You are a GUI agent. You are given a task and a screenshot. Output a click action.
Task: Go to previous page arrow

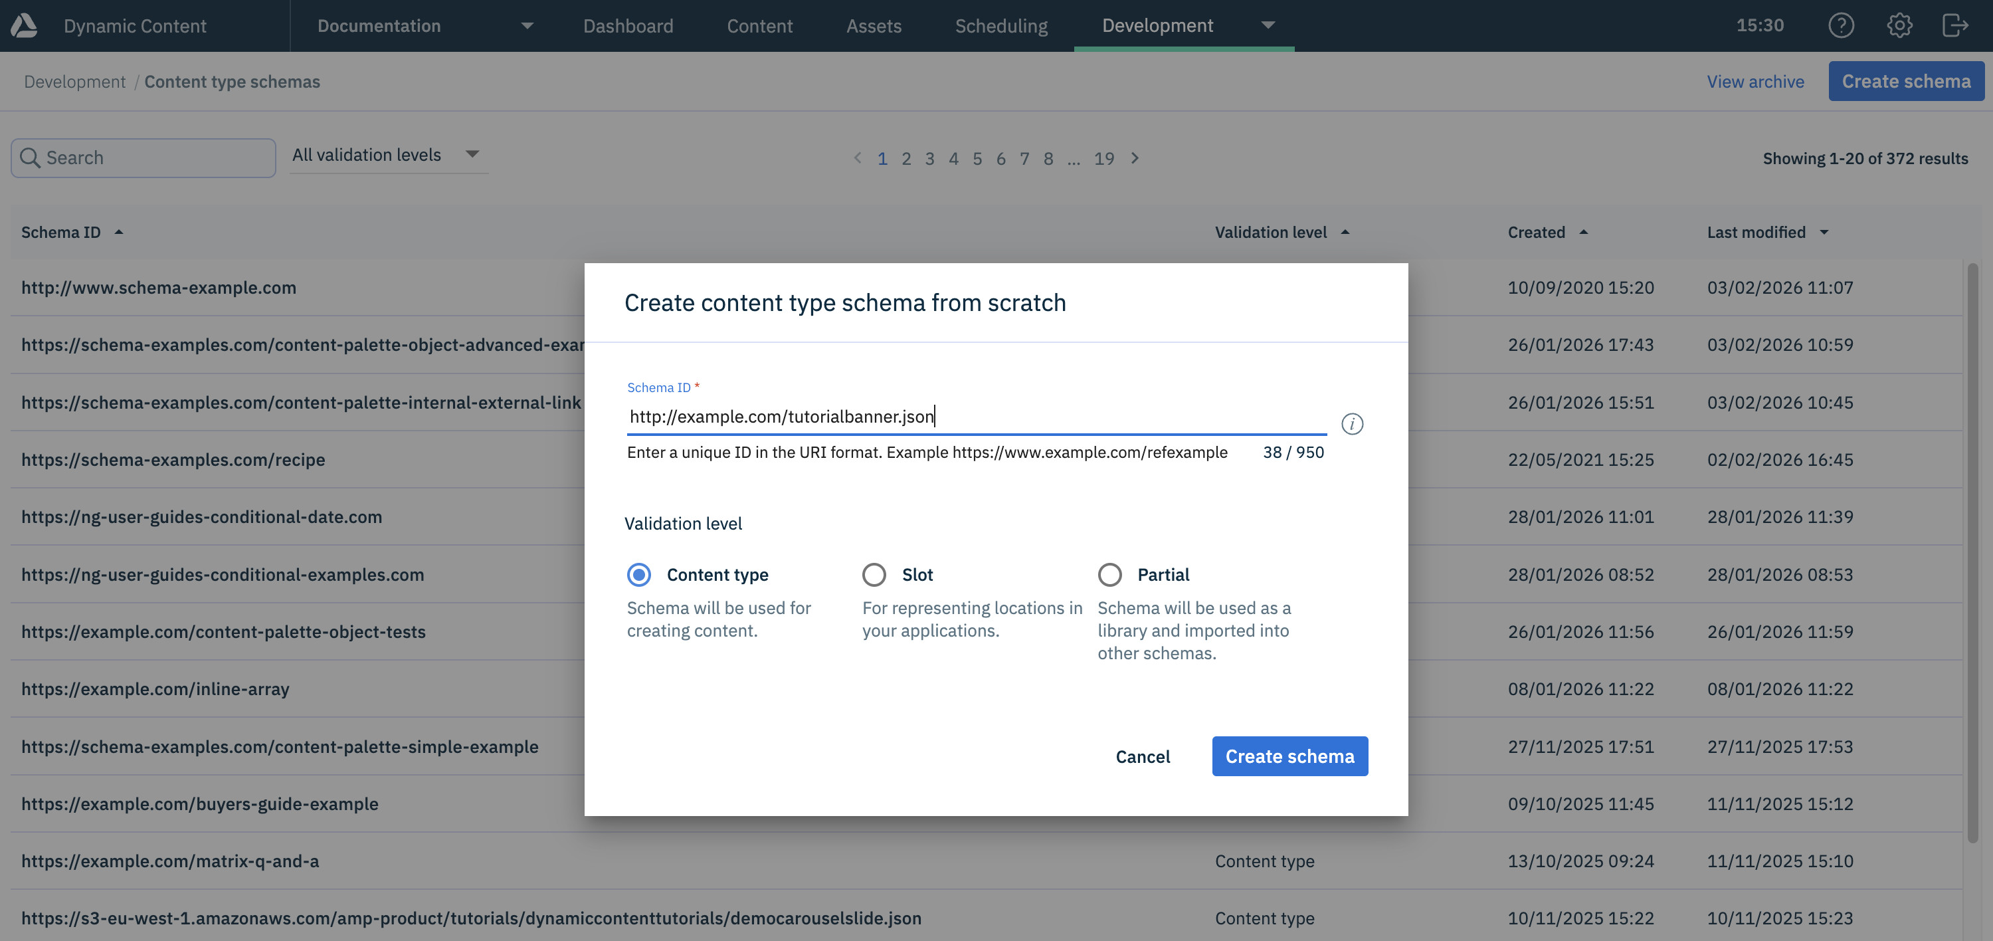[x=857, y=158]
